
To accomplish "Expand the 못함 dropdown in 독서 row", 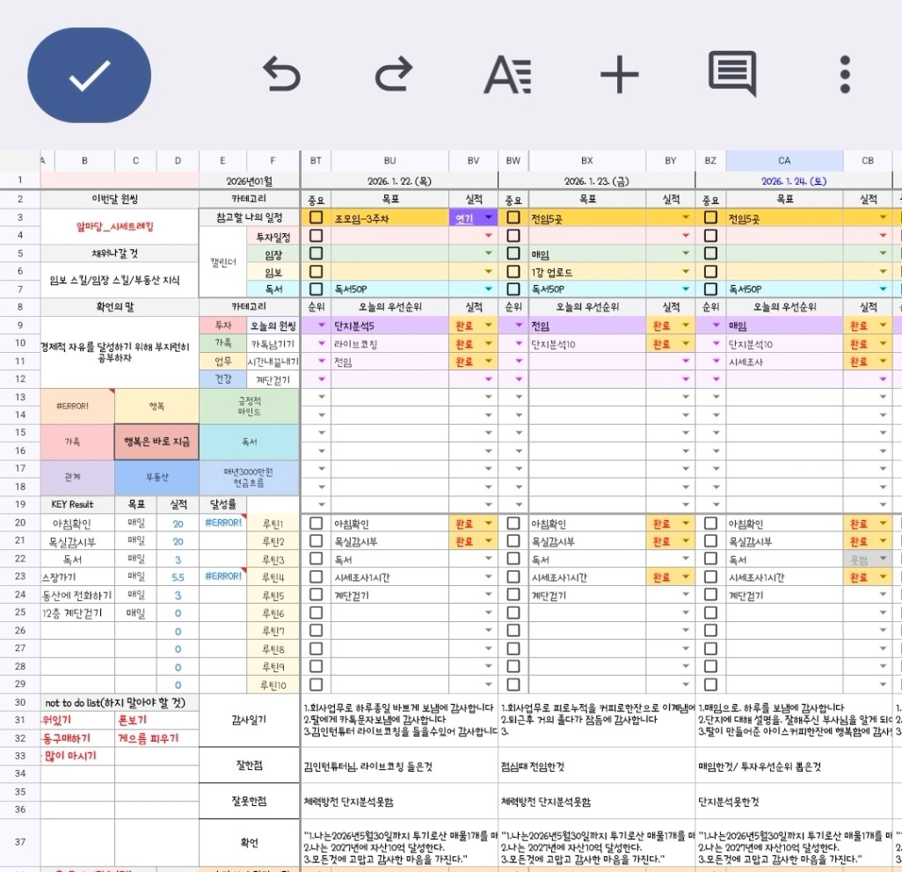I will 883,559.
